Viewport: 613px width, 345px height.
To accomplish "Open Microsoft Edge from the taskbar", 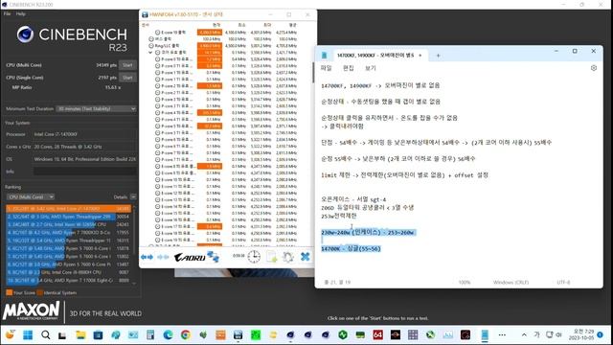I will tap(169, 335).
